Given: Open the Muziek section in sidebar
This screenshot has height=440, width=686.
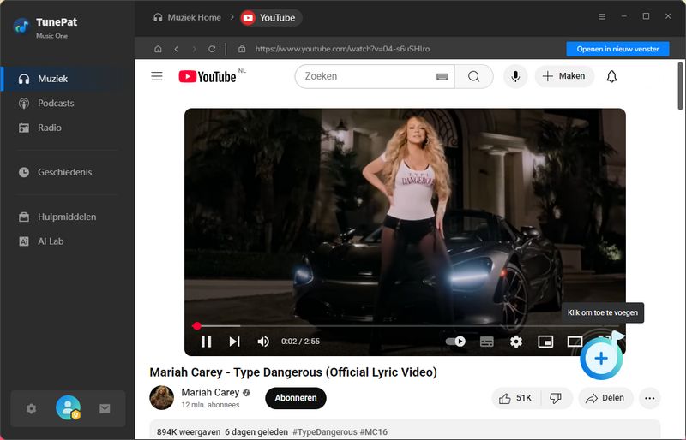Looking at the screenshot, I should click(x=67, y=79).
